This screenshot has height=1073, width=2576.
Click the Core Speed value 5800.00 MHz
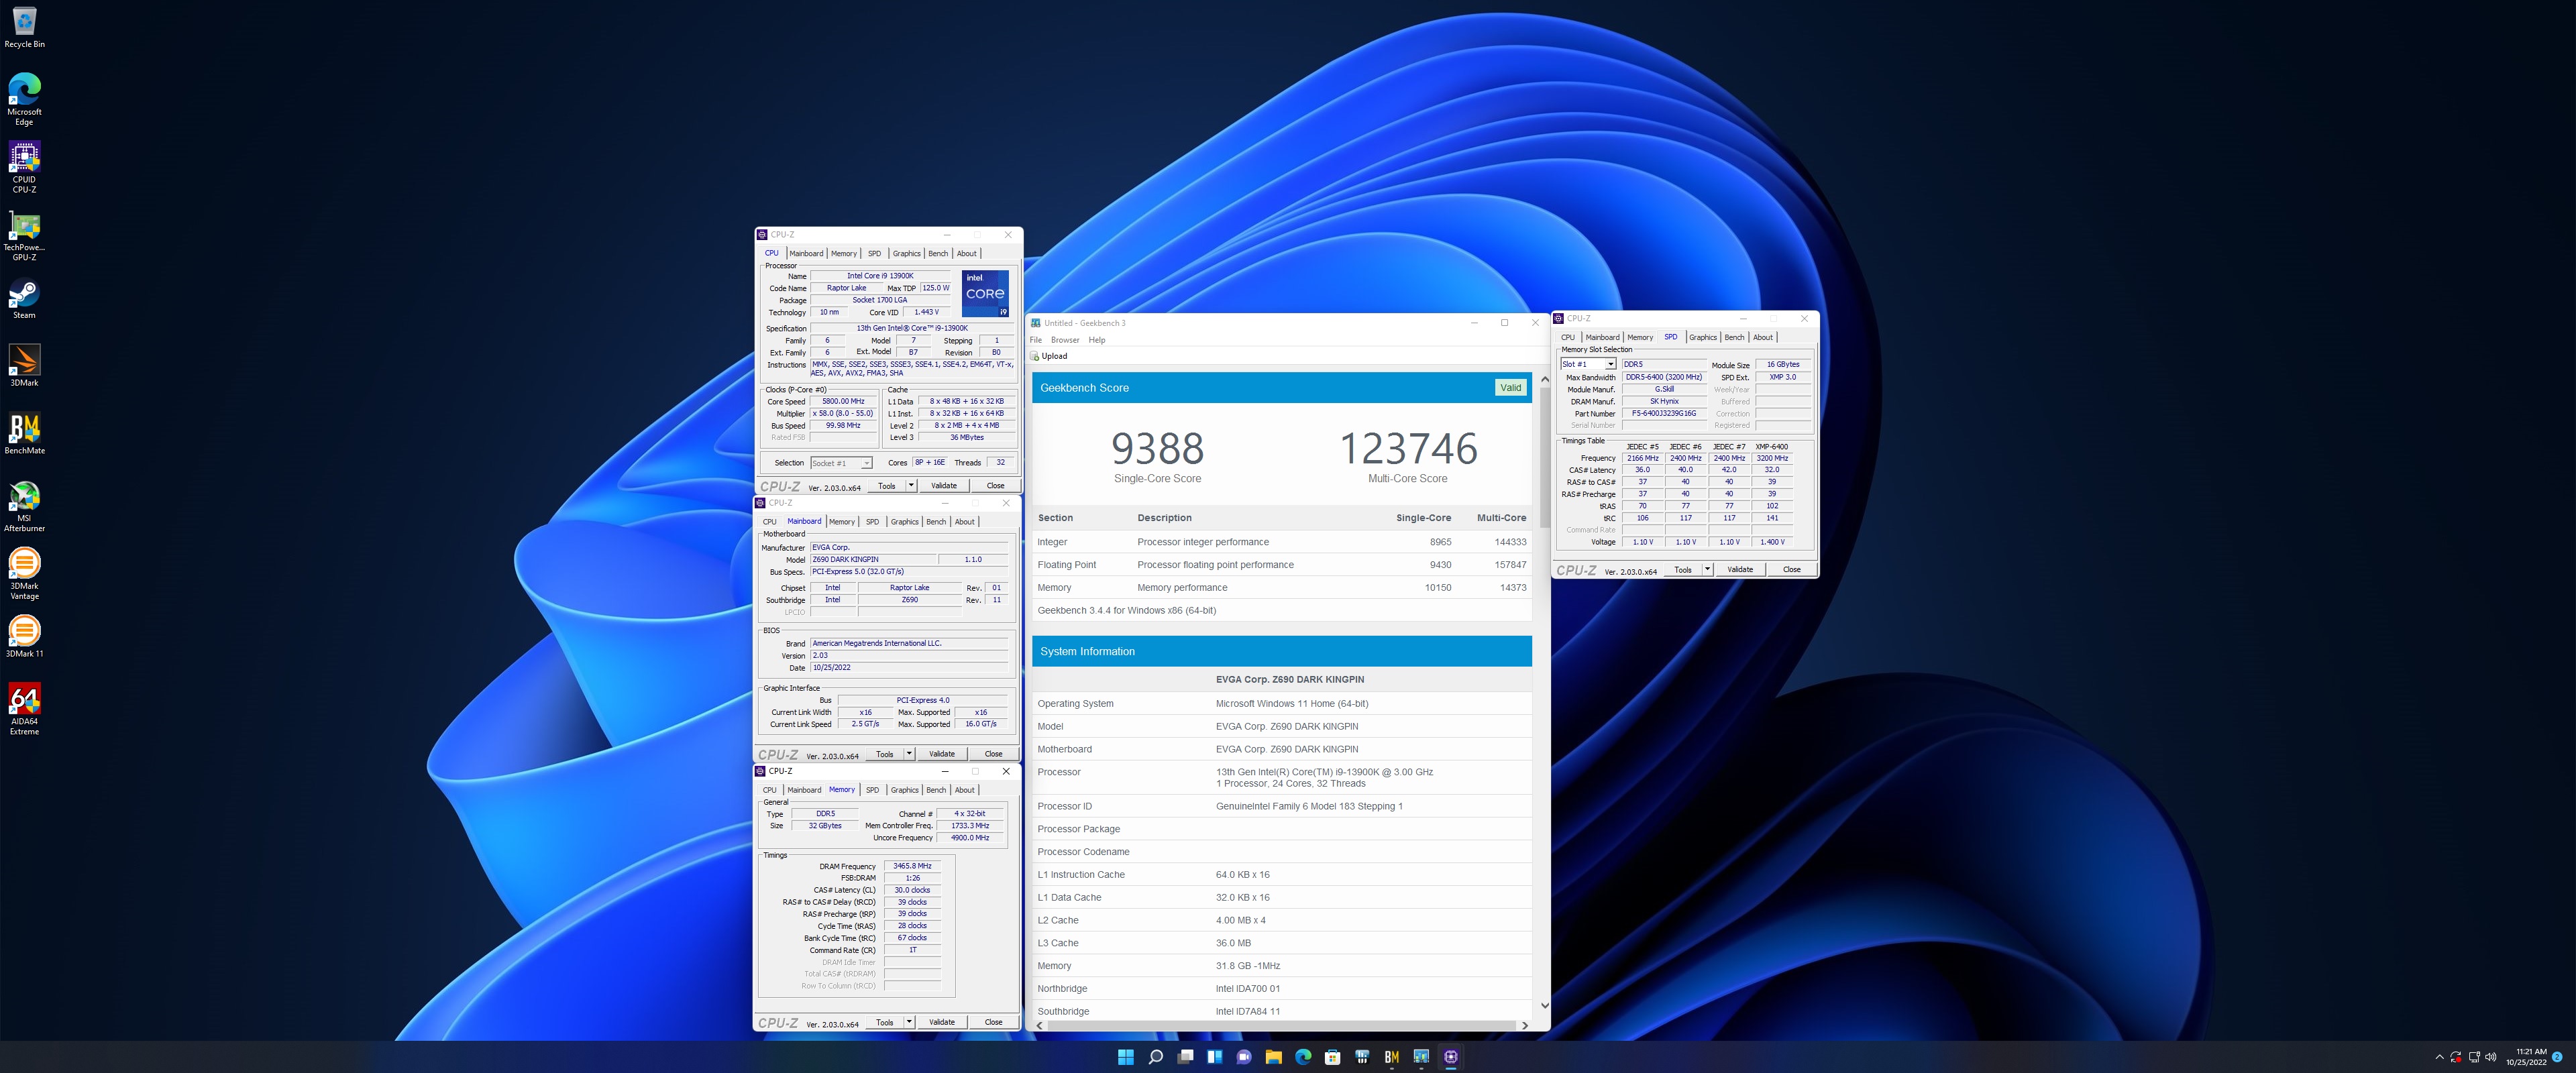click(x=843, y=401)
